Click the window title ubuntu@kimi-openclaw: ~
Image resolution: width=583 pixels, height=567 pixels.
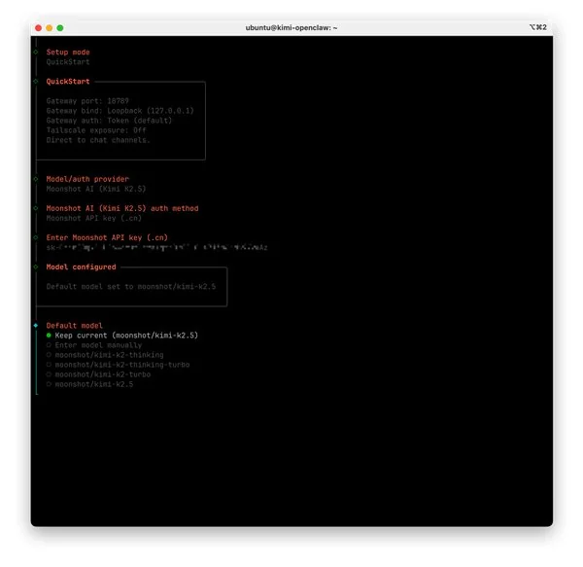click(291, 27)
